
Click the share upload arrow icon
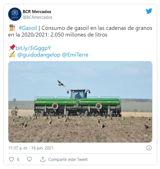pos(43,159)
